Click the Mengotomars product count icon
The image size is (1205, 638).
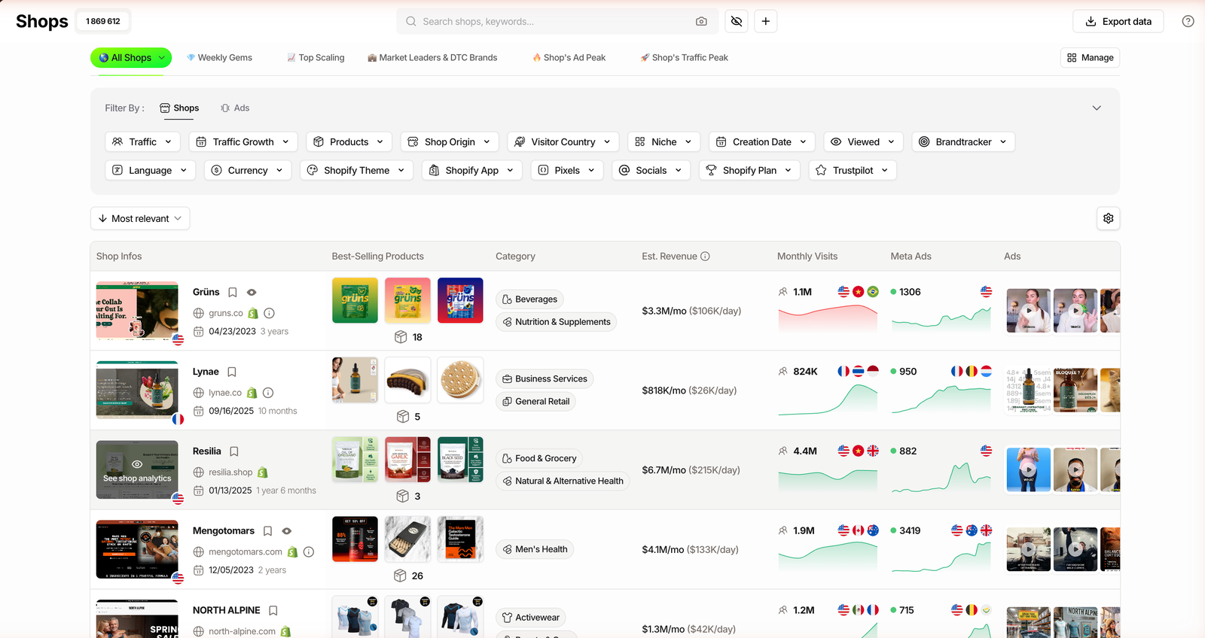click(401, 576)
